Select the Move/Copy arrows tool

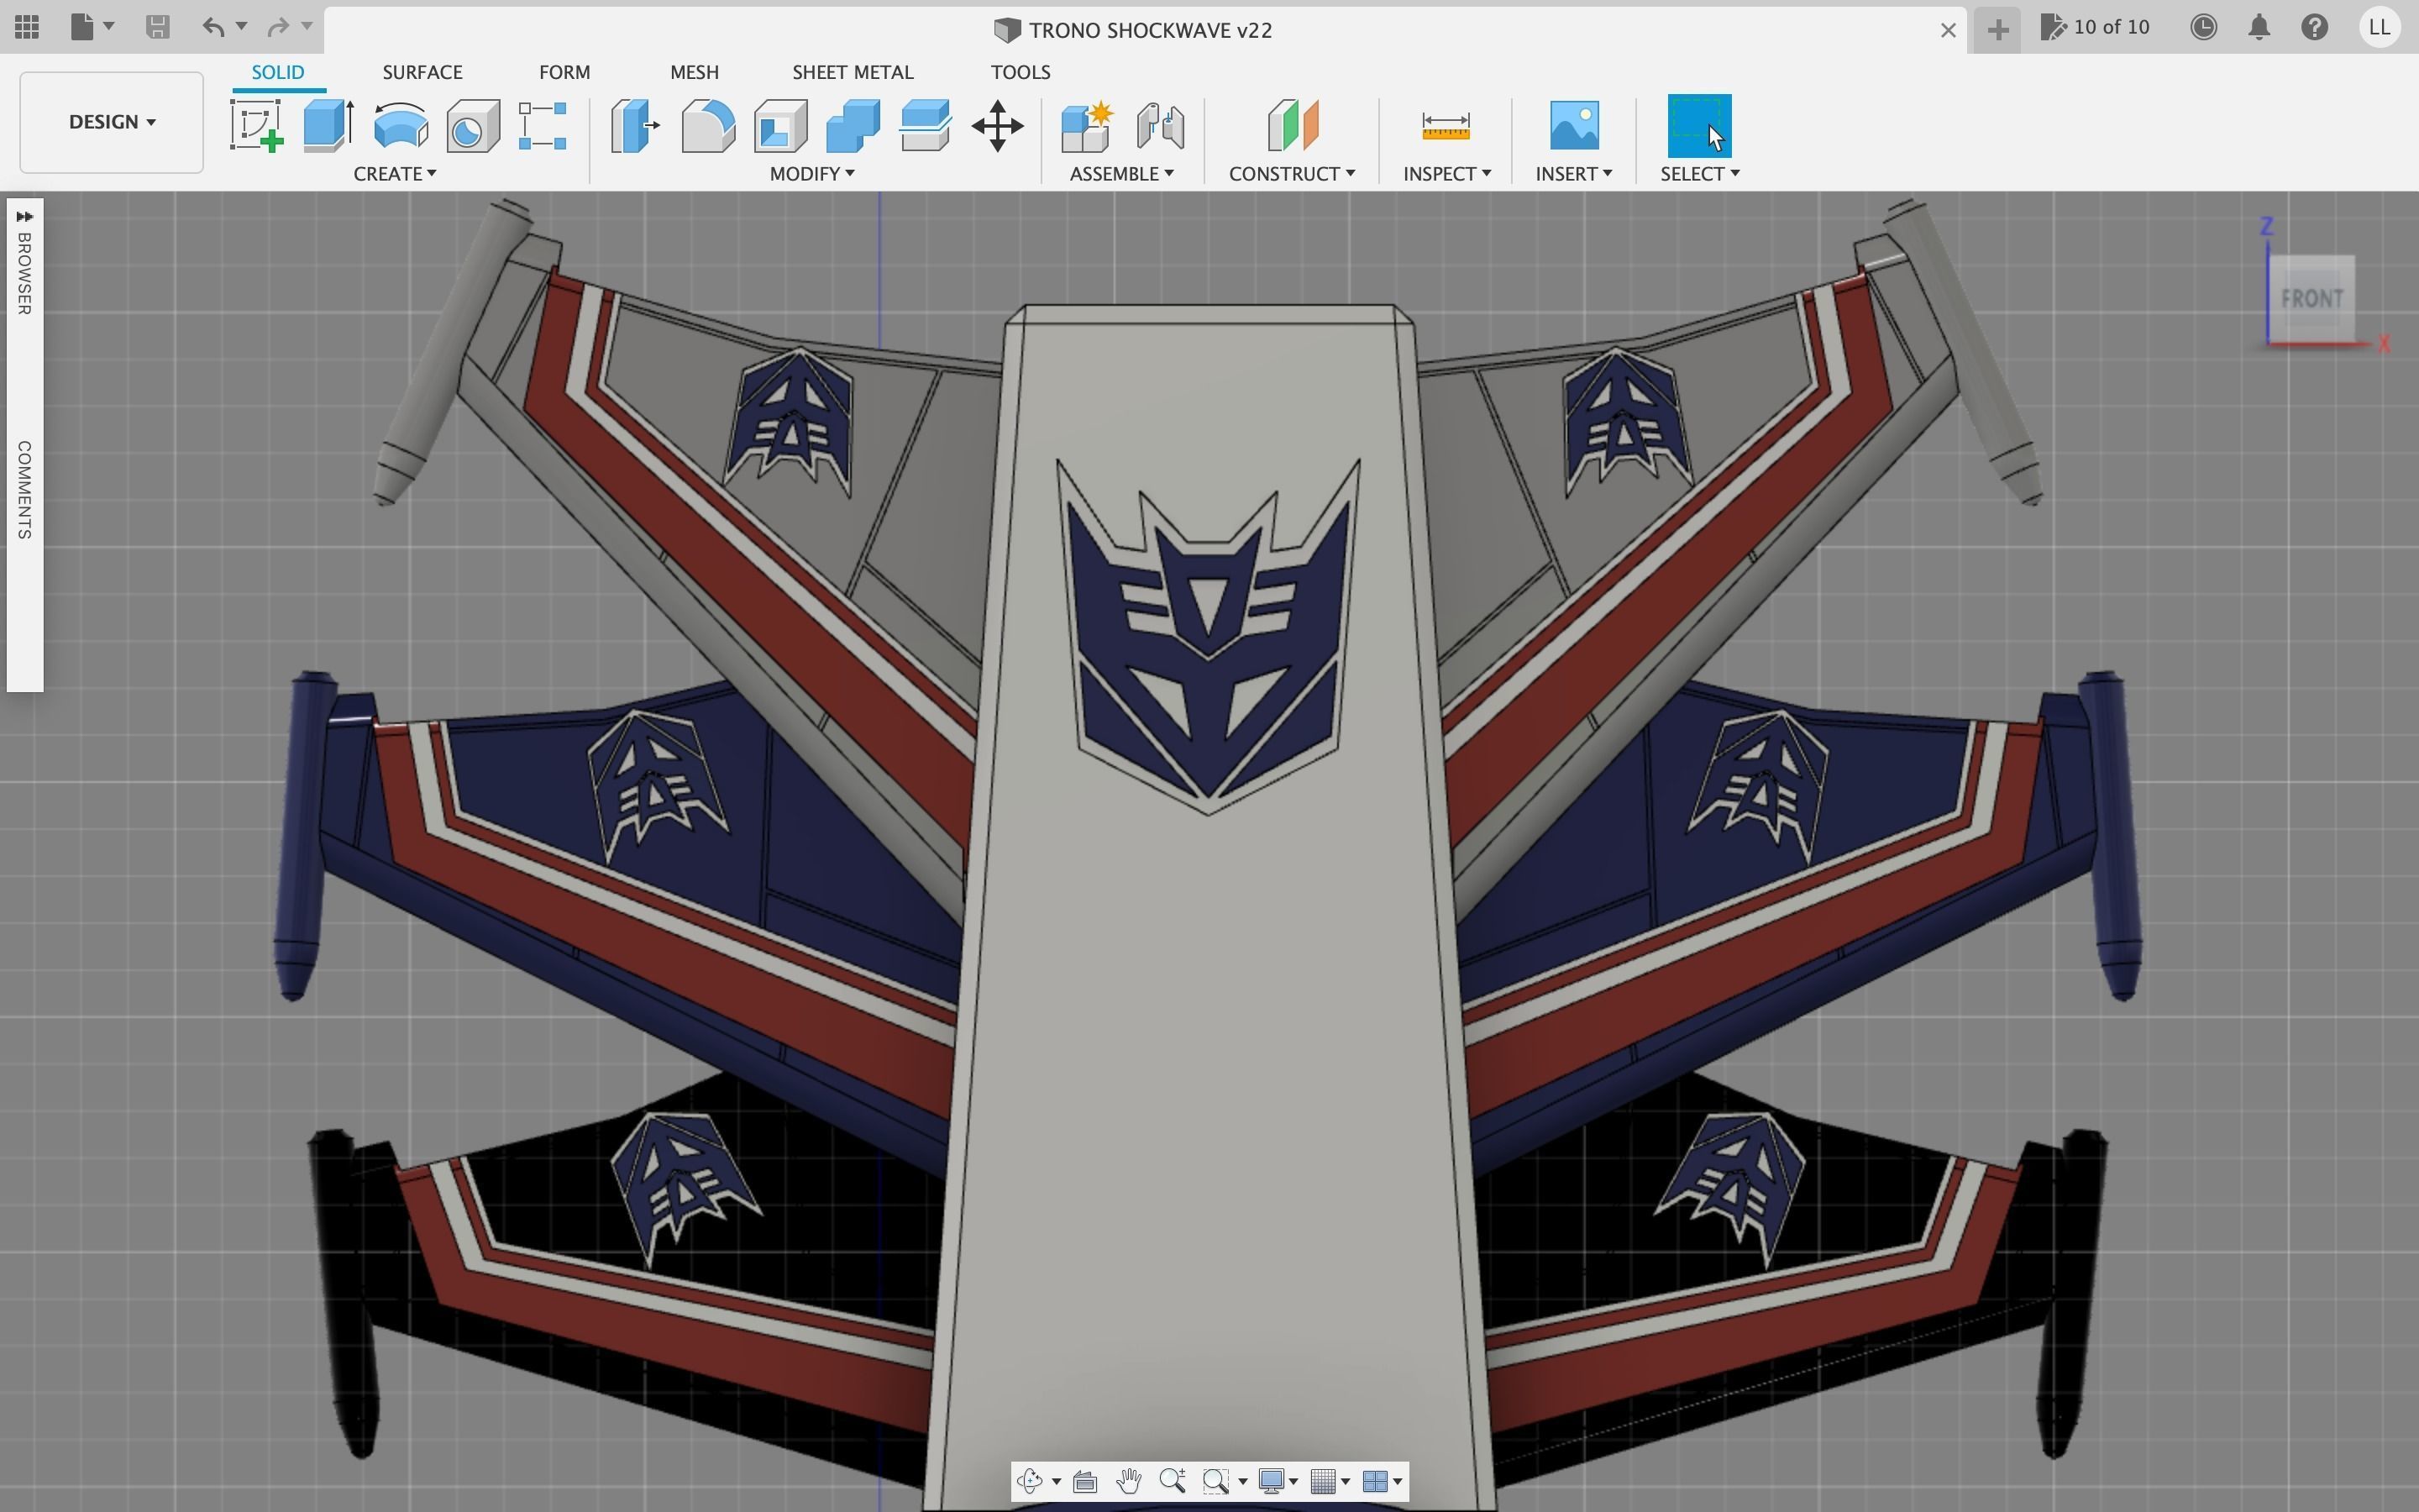click(998, 126)
